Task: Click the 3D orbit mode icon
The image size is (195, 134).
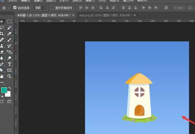Action: pyautogui.click(x=190, y=8)
